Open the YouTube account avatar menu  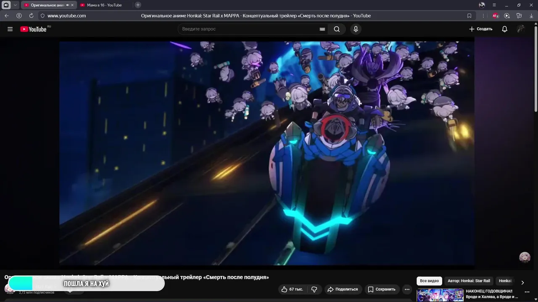(x=521, y=29)
